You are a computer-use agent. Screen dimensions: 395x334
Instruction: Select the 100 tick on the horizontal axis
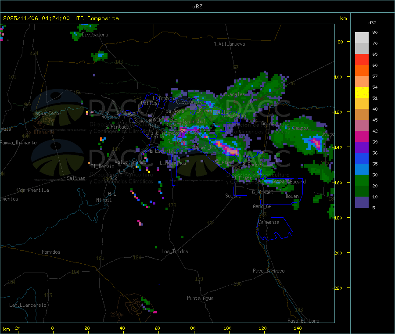click(227, 328)
